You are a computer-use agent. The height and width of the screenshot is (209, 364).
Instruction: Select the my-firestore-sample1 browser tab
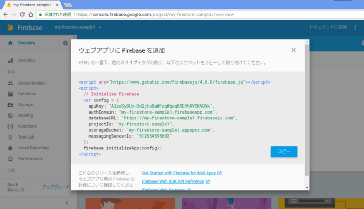coord(32,5)
